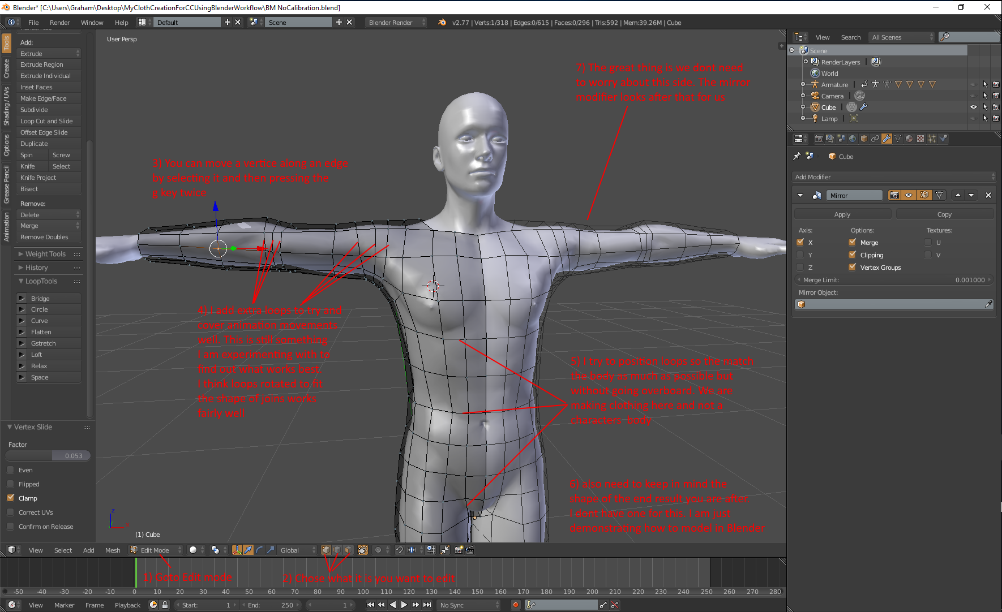
Task: Open the Modifiers properties tab (wrench icon)
Action: pyautogui.click(x=887, y=139)
